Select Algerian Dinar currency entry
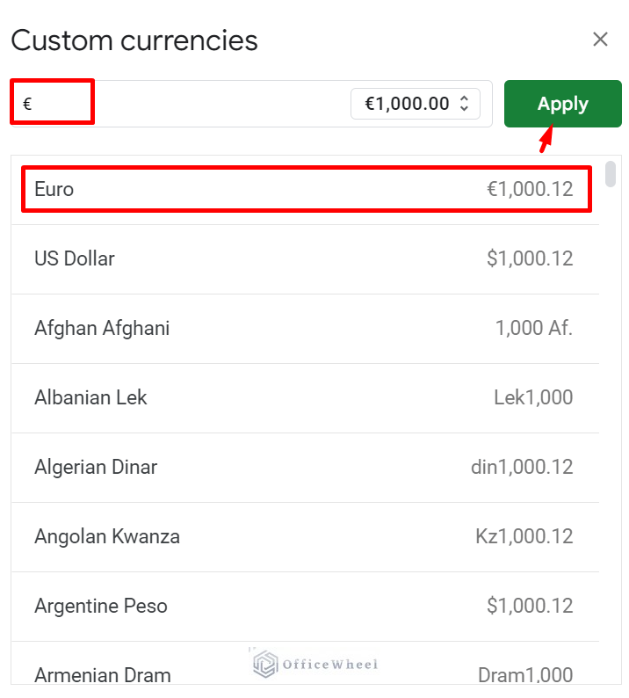The width and height of the screenshot is (629, 698). (x=306, y=467)
